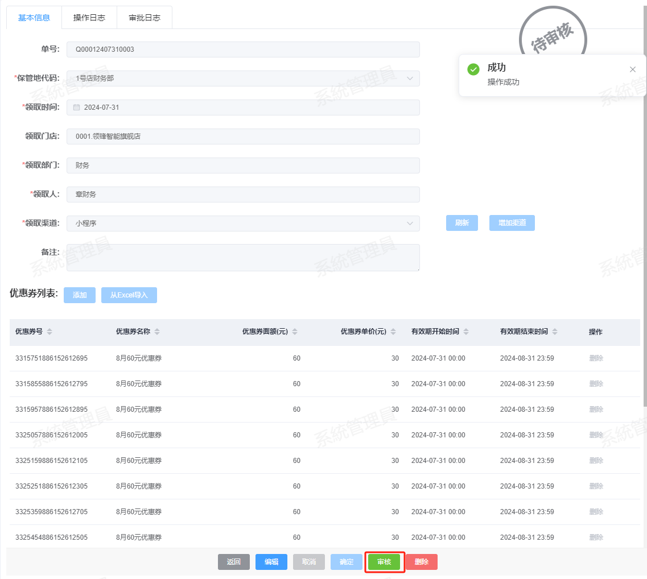The height and width of the screenshot is (579, 647).
Task: Click 添加 to add a coupon
Action: pyautogui.click(x=80, y=295)
